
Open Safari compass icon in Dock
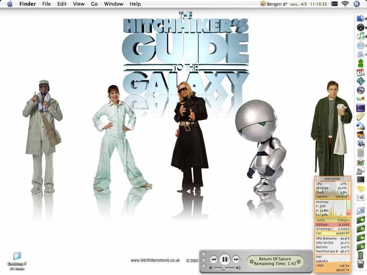361,45
